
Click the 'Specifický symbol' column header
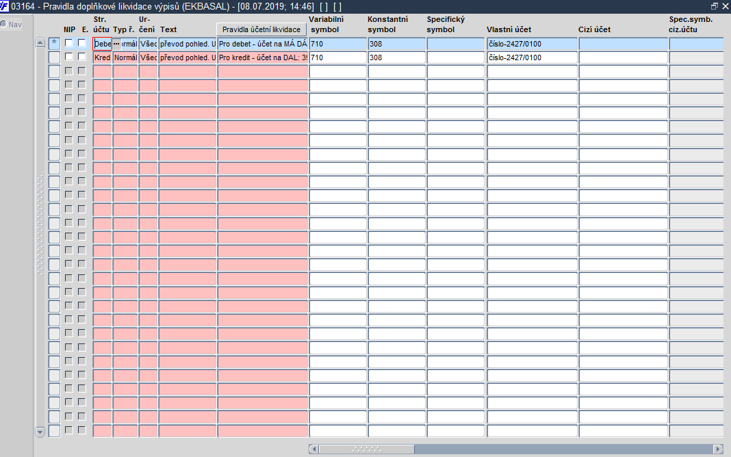click(446, 24)
